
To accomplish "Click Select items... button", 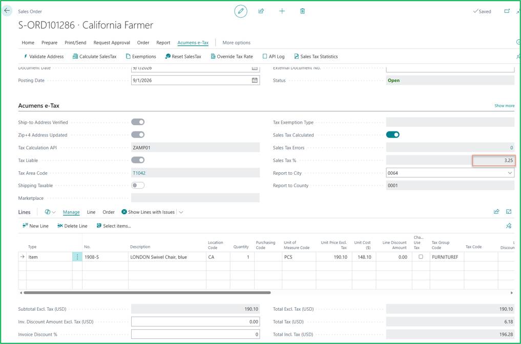I will pyautogui.click(x=114, y=226).
